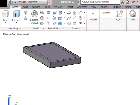Click the Separate solids tool

[60, 23]
